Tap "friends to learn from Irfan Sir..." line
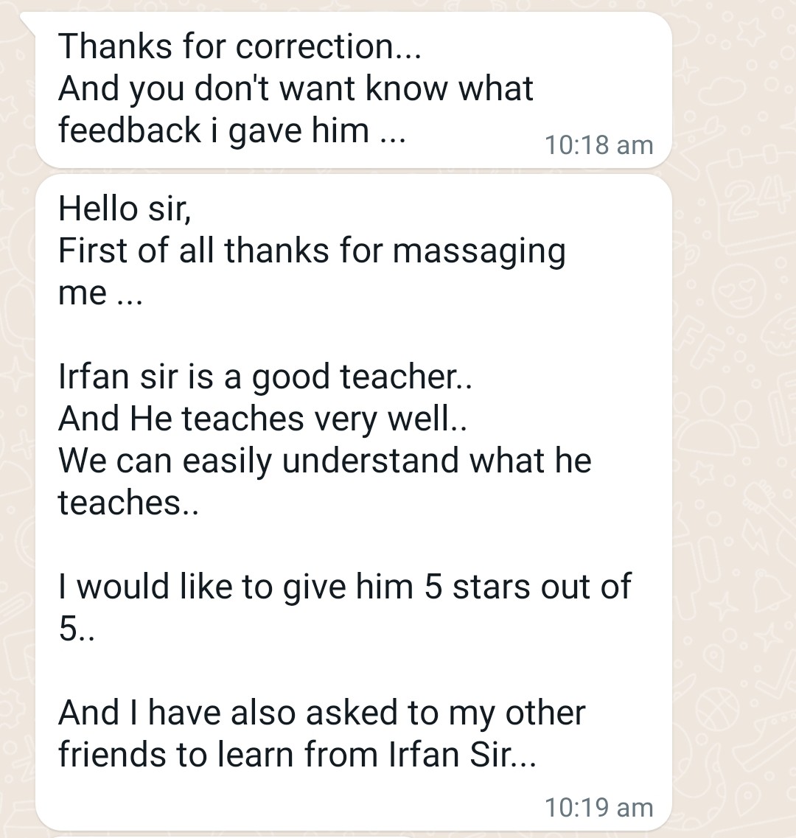The width and height of the screenshot is (796, 838). point(297,755)
